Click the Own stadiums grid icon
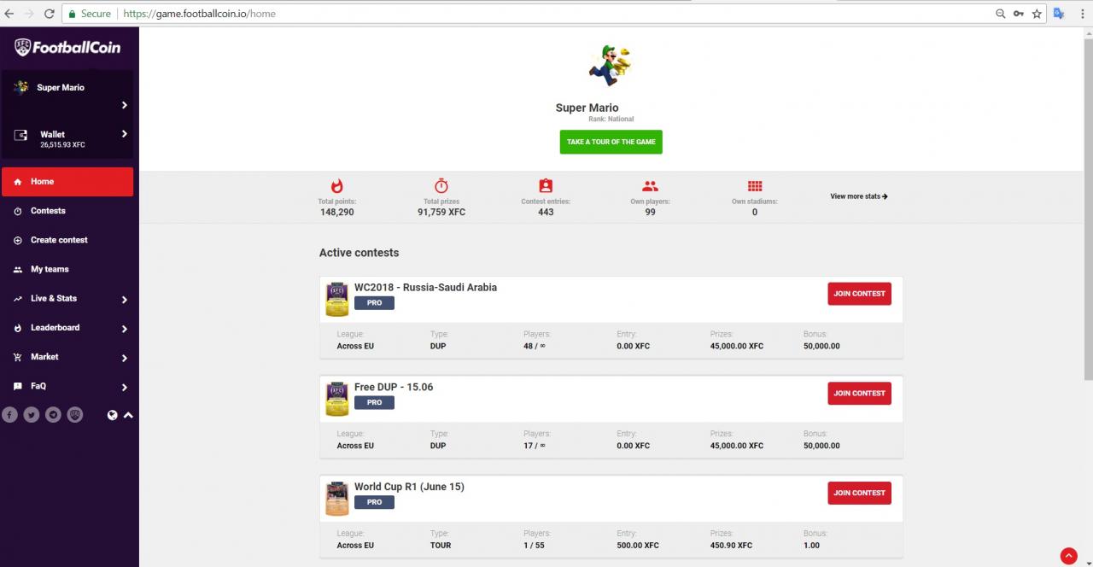The width and height of the screenshot is (1093, 567). coord(754,185)
